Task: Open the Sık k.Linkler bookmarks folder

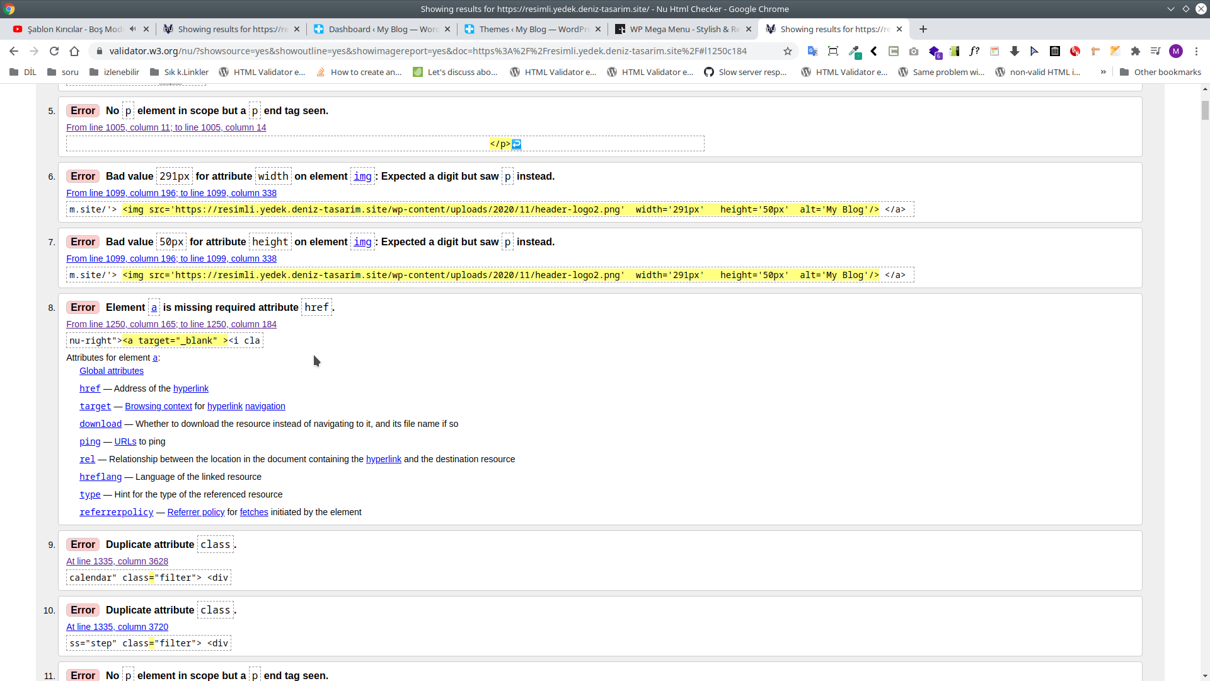Action: point(179,72)
